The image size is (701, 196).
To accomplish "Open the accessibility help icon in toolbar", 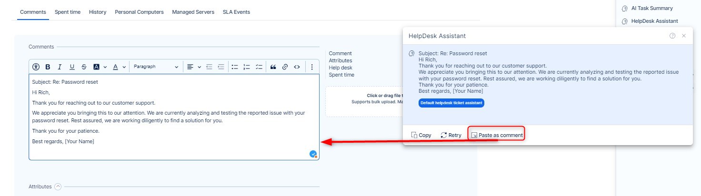I will (x=36, y=67).
